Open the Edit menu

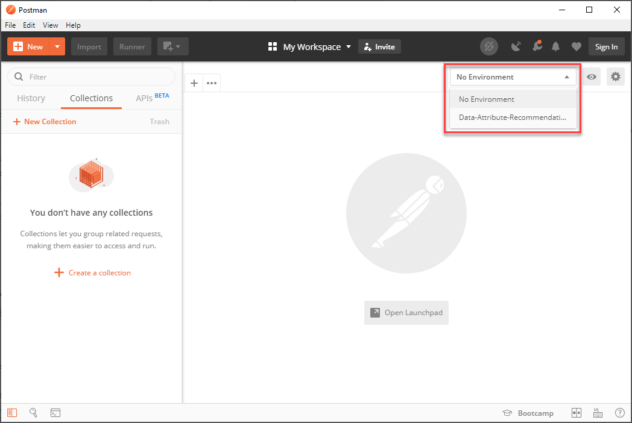pos(29,25)
